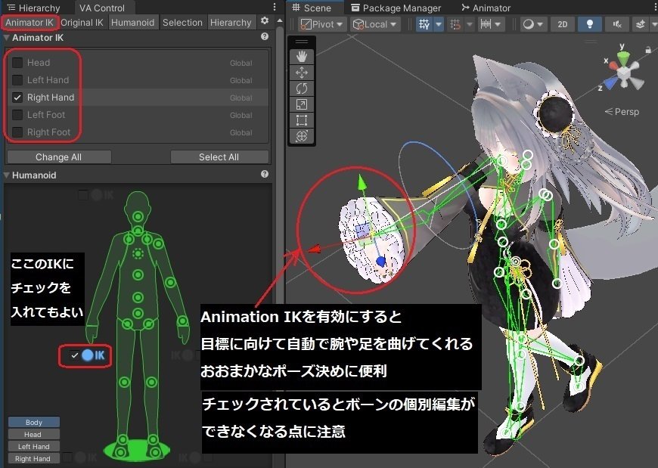Enable the Right Foot IK checkbox
Image resolution: width=658 pixels, height=468 pixels.
[x=17, y=132]
